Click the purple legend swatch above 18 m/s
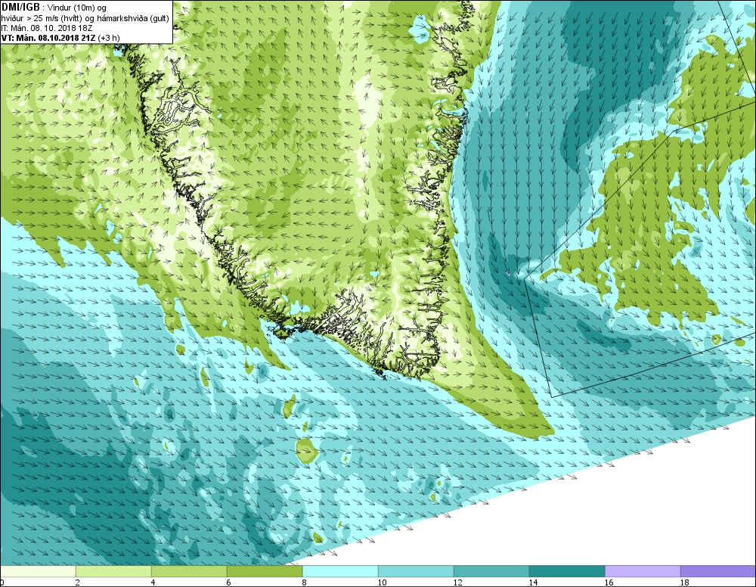This screenshot has width=756, height=587. 718,572
